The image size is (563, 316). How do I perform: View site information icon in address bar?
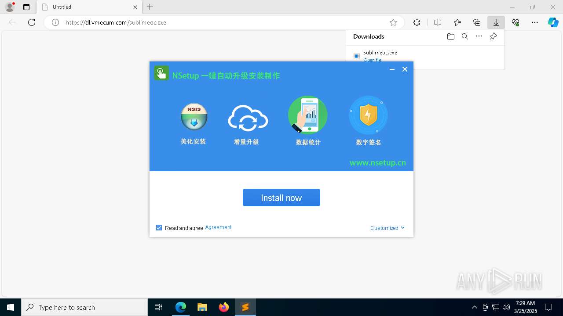(55, 22)
